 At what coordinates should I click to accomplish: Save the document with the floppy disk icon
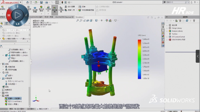41,2
